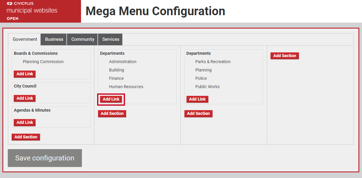Screen dimensions: 362x178
Task: Click the Police link item
Action: [201, 78]
